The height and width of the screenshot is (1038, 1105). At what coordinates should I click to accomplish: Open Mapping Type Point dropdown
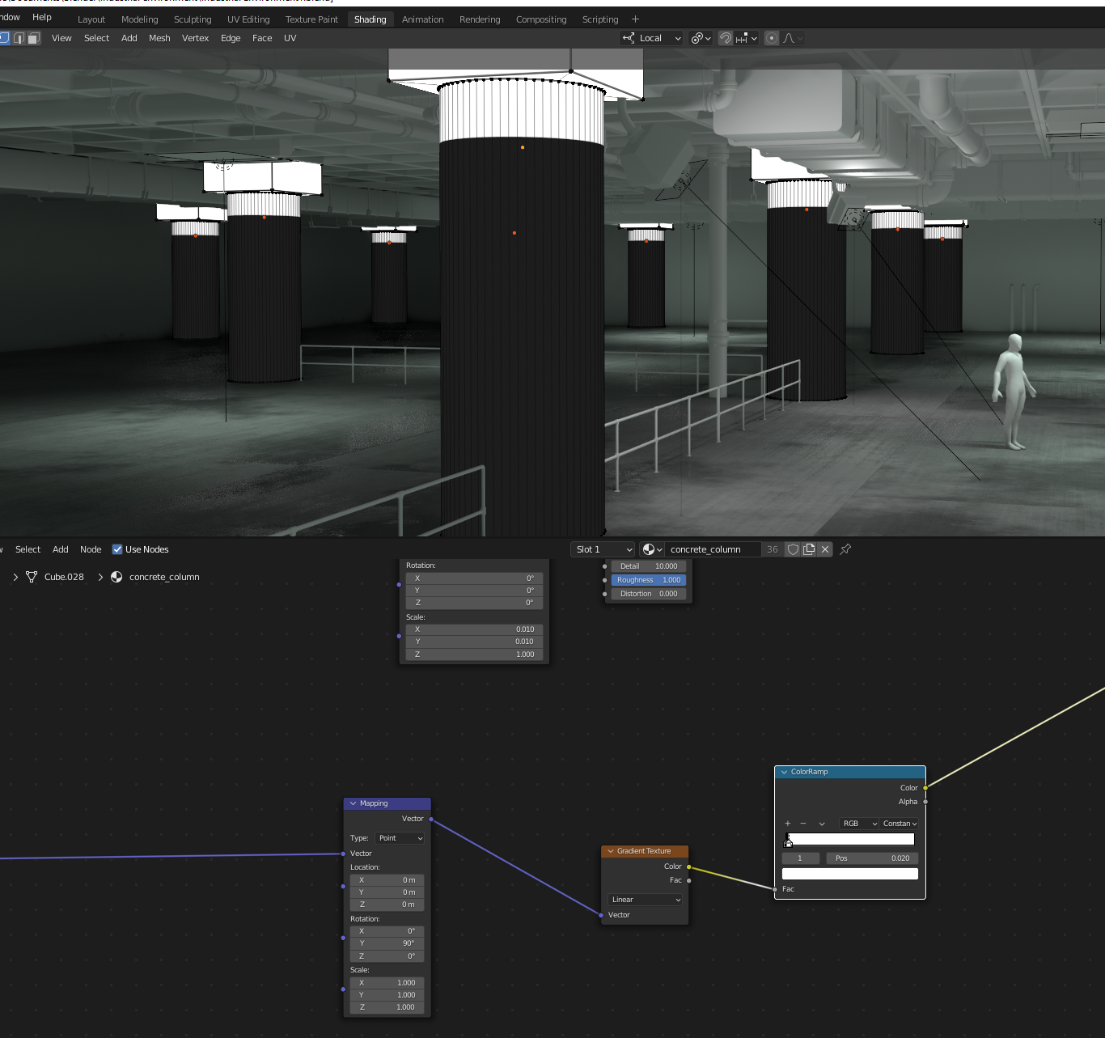(400, 838)
